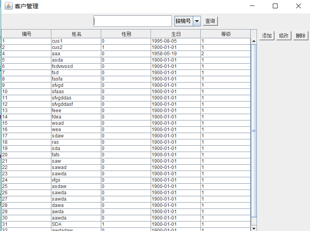Click the number cell 26
The width and height of the screenshot is (310, 231).
[26, 193]
